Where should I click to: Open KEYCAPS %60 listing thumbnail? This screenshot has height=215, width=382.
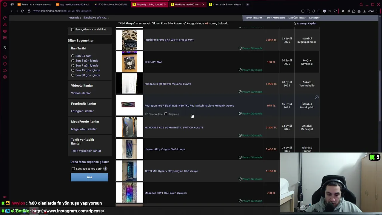click(130, 62)
